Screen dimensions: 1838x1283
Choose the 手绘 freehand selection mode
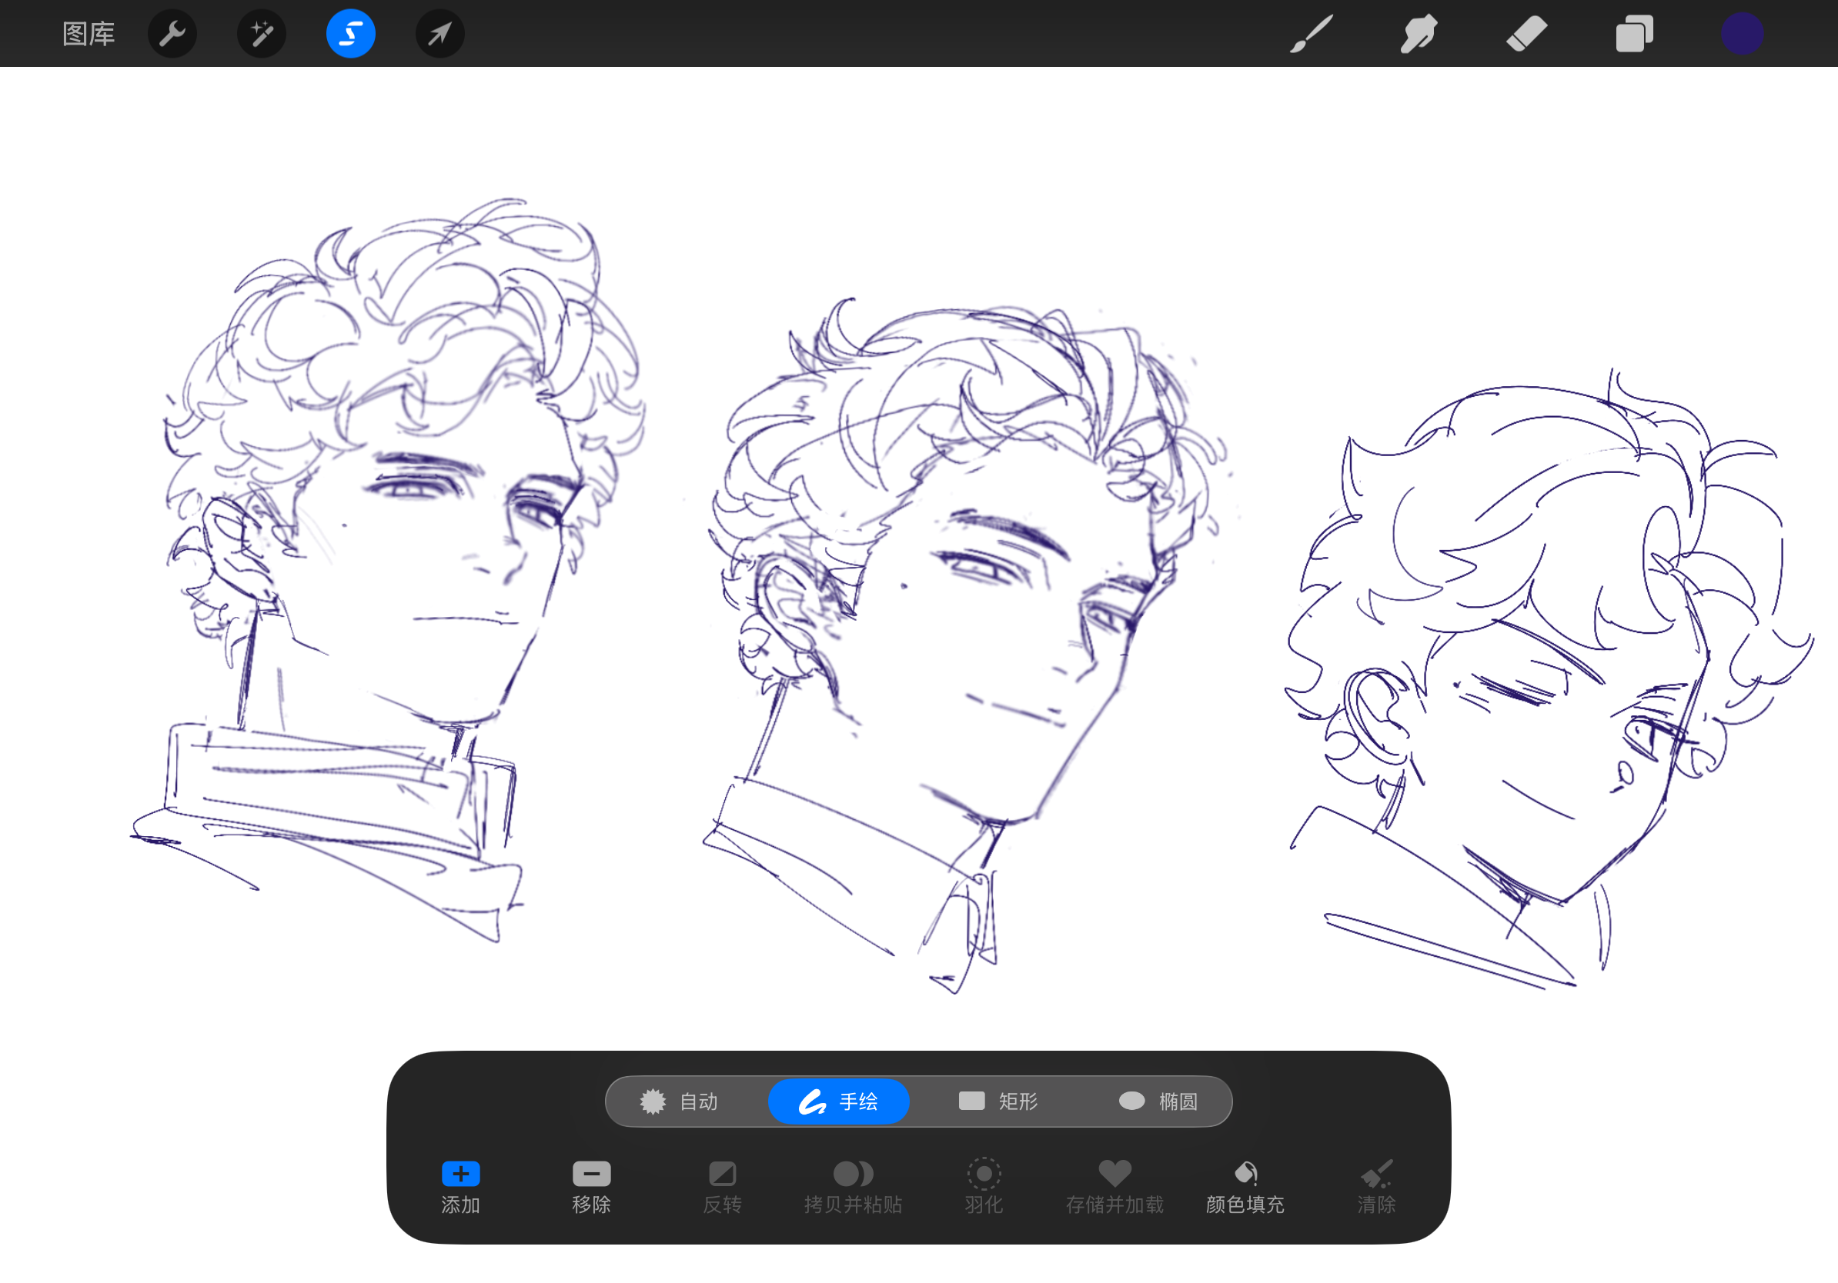838,1101
